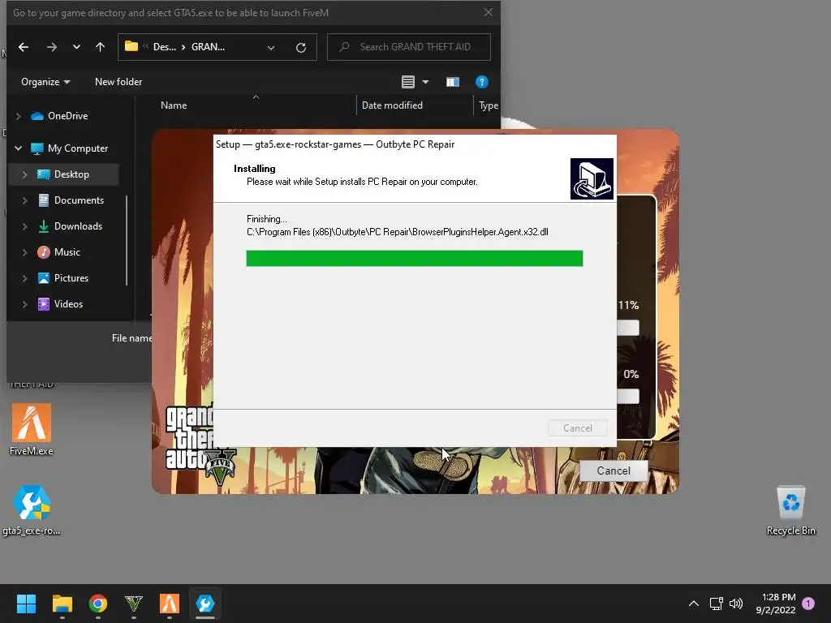The width and height of the screenshot is (831, 623).
Task: Expand Pictures tree node
Action: [25, 278]
